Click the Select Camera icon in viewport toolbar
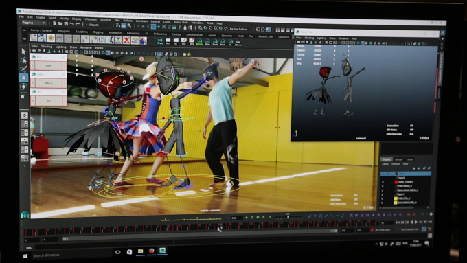467x263 pixels. coord(34,51)
